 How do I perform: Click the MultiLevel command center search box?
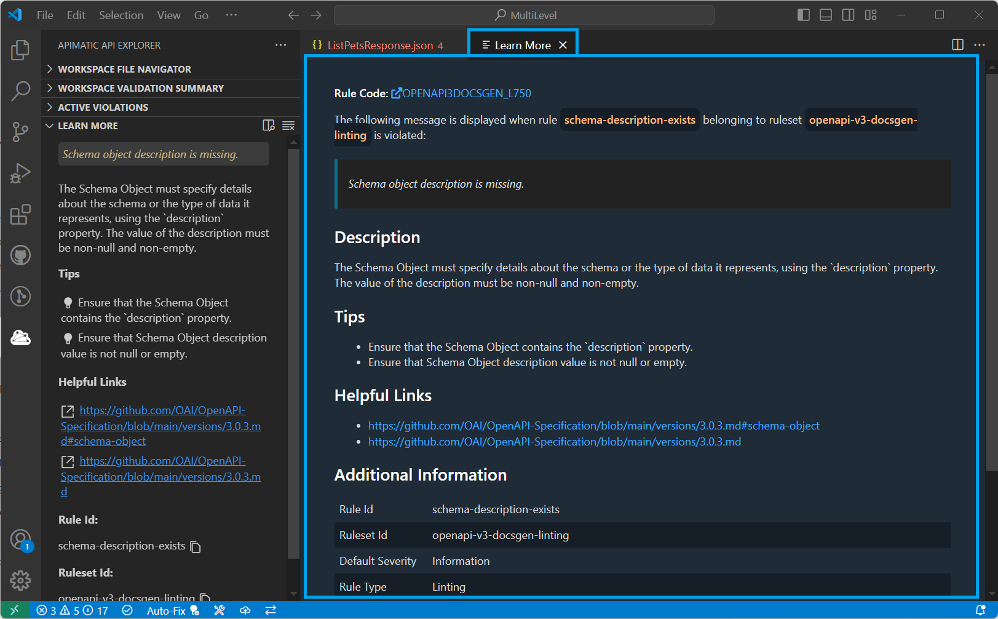524,15
